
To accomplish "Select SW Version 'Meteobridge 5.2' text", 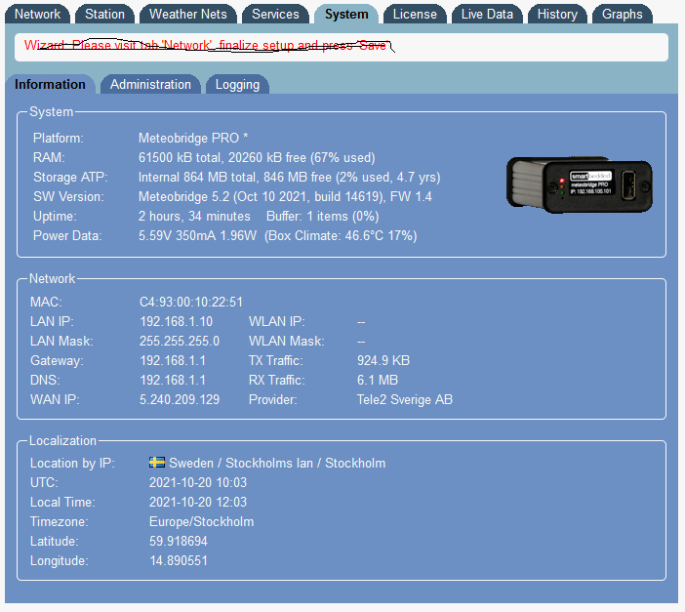I will 183,197.
